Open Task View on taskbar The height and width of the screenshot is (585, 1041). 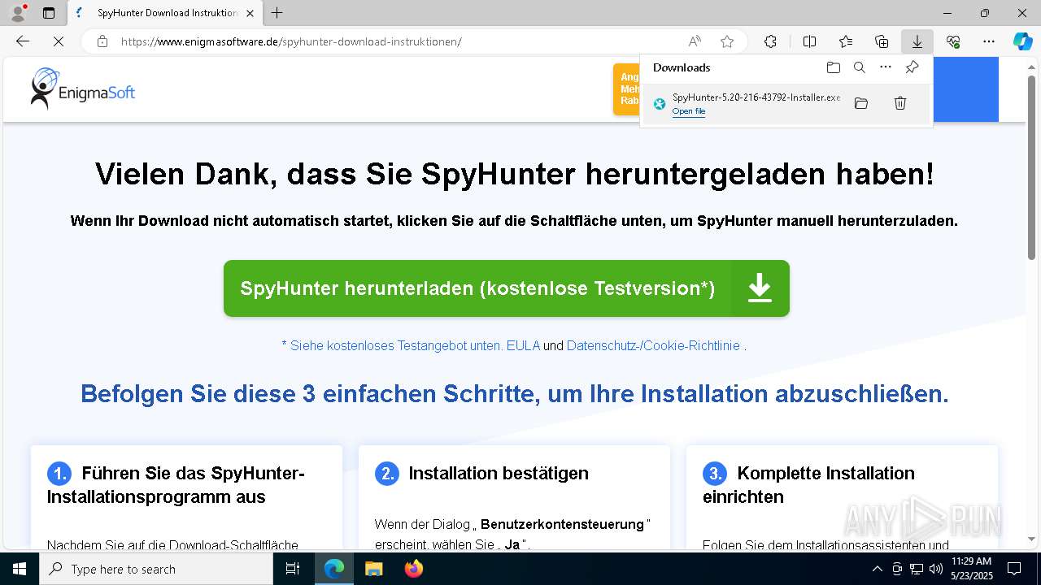pyautogui.click(x=294, y=569)
